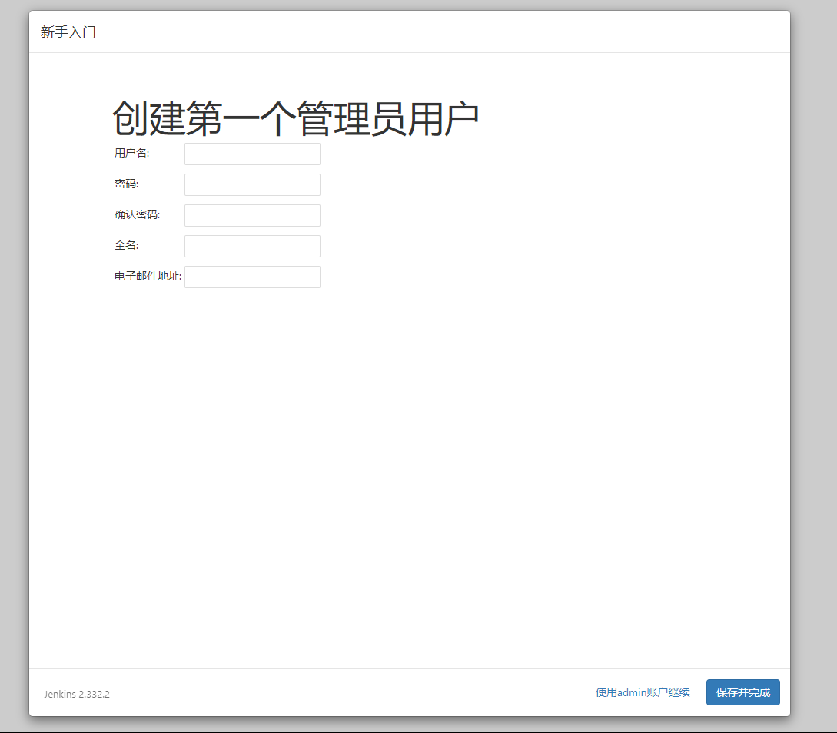The width and height of the screenshot is (837, 733).
Task: Click the 用户名 input field
Action: coord(252,154)
